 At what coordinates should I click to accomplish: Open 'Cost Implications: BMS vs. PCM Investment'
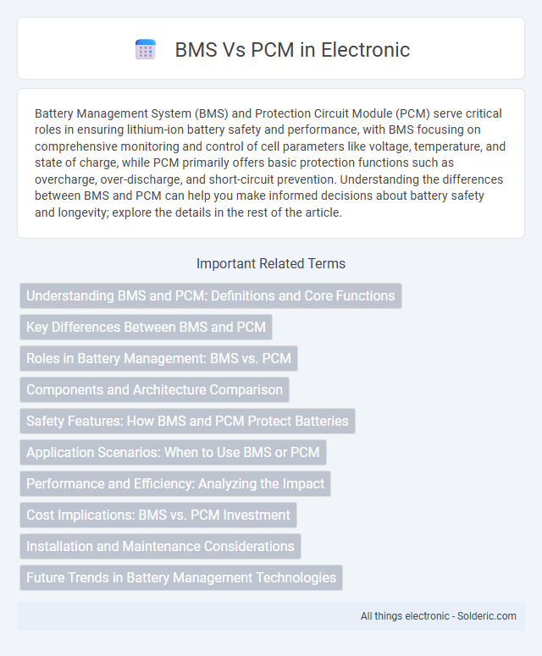click(x=158, y=515)
